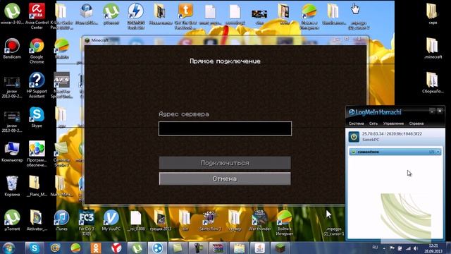Open the Saints Row 3 desktop icon

coord(210,220)
